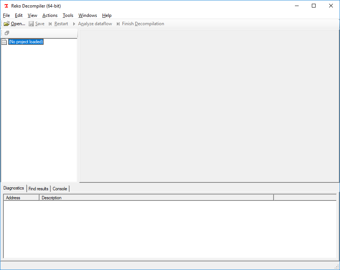The width and height of the screenshot is (340, 270).
Task: Click the window resize grip in status bar
Action: click(x=337, y=267)
